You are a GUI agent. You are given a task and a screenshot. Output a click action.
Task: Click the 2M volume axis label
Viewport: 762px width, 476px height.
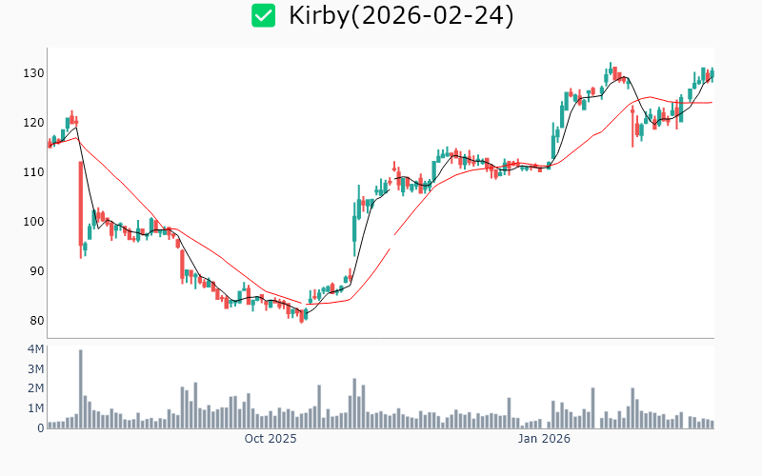point(35,388)
